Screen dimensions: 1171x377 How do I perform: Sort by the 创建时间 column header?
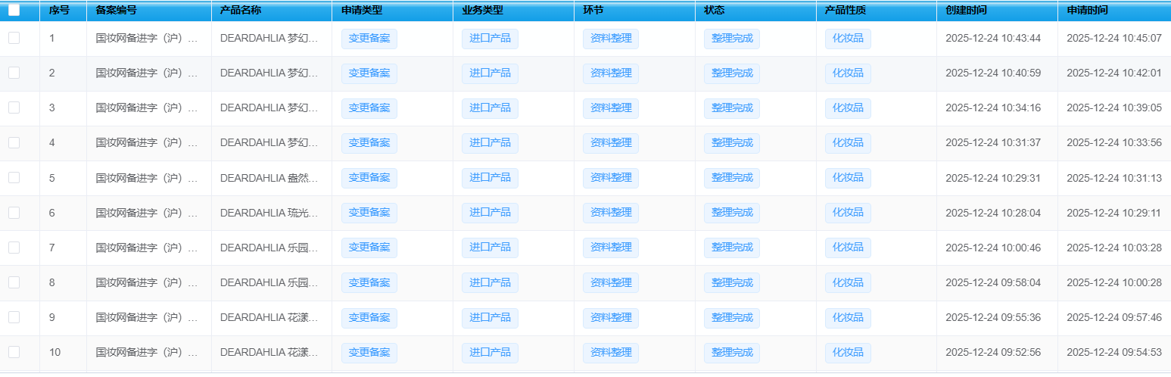pos(966,11)
